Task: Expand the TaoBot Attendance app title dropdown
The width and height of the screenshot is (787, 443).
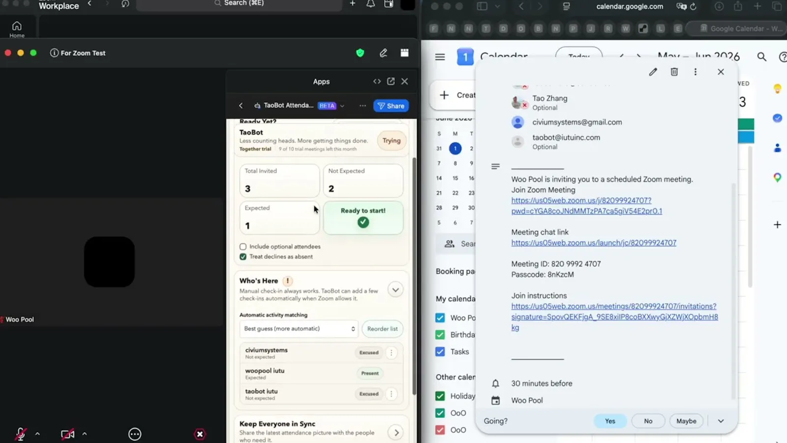Action: coord(342,106)
